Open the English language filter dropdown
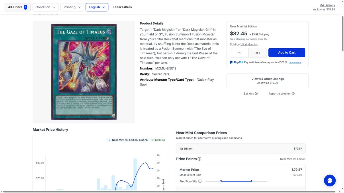This screenshot has height=193, width=344. (x=97, y=7)
